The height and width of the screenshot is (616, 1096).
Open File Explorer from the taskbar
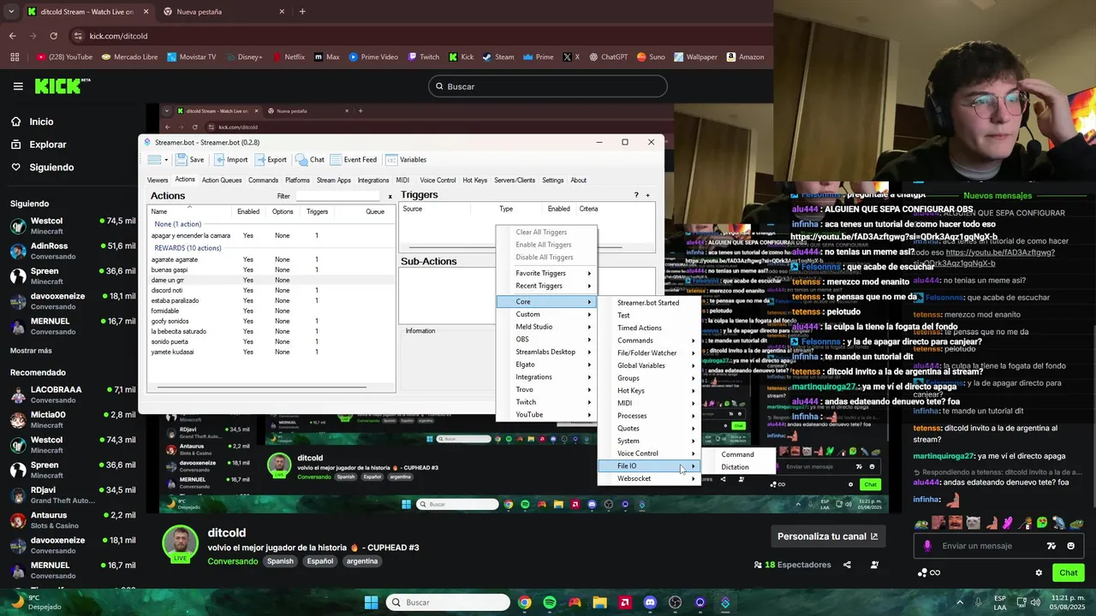tap(599, 602)
